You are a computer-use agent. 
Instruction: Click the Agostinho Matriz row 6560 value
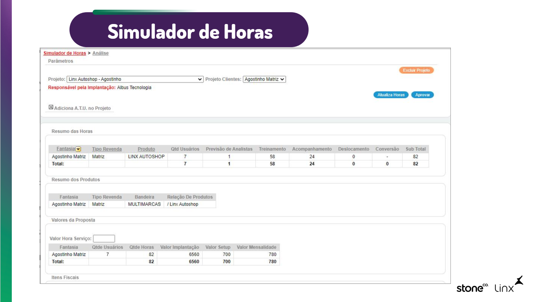point(194,254)
